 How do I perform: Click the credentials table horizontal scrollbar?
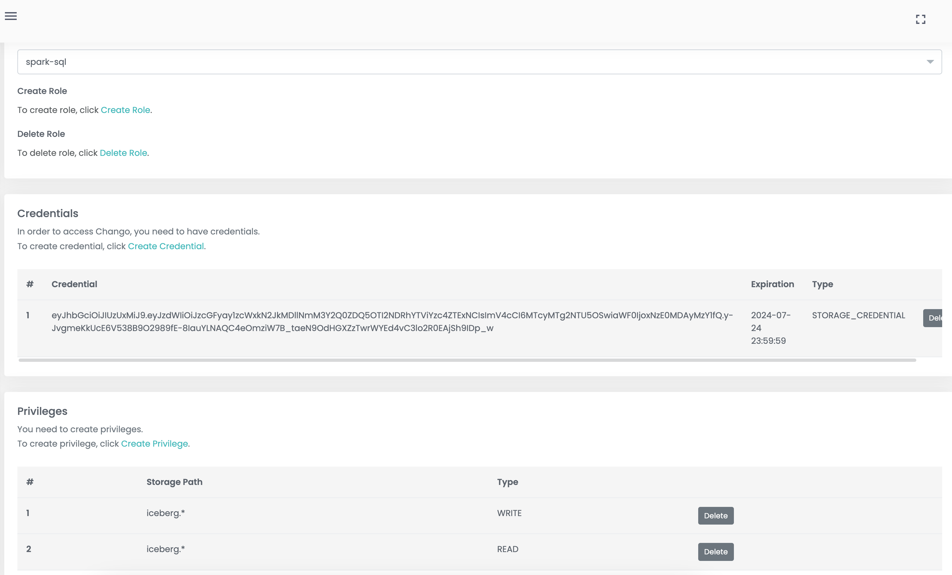[x=467, y=360]
